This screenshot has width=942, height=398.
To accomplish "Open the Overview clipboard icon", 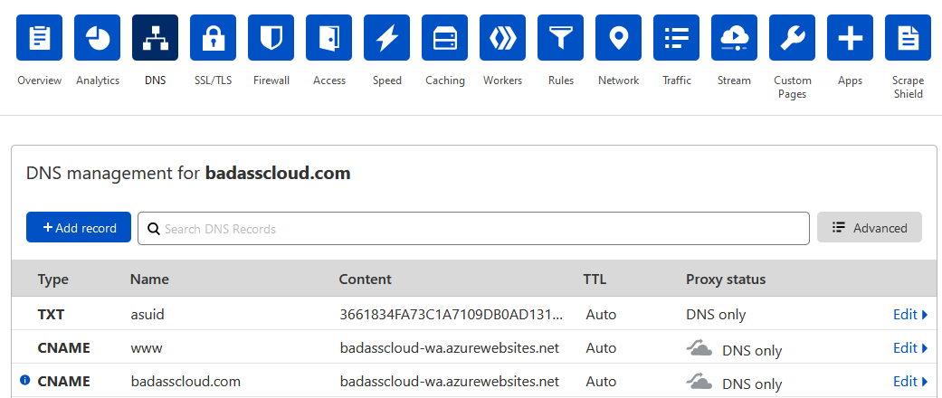I will (x=39, y=38).
